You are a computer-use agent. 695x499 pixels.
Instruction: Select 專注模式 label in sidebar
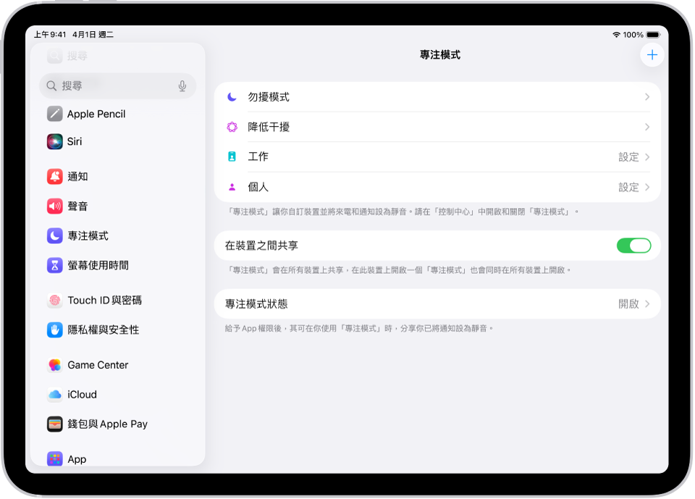88,236
